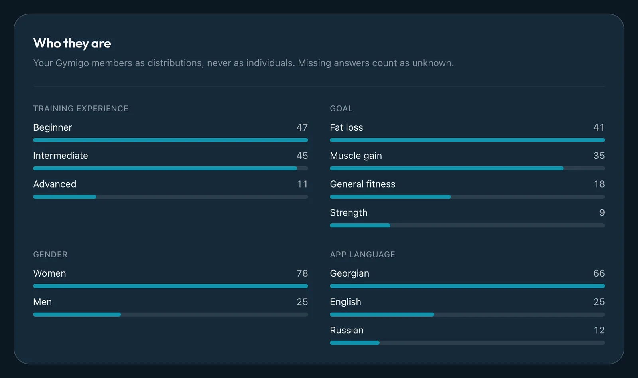
Task: Select the Muscle gain count value 35
Action: point(599,156)
